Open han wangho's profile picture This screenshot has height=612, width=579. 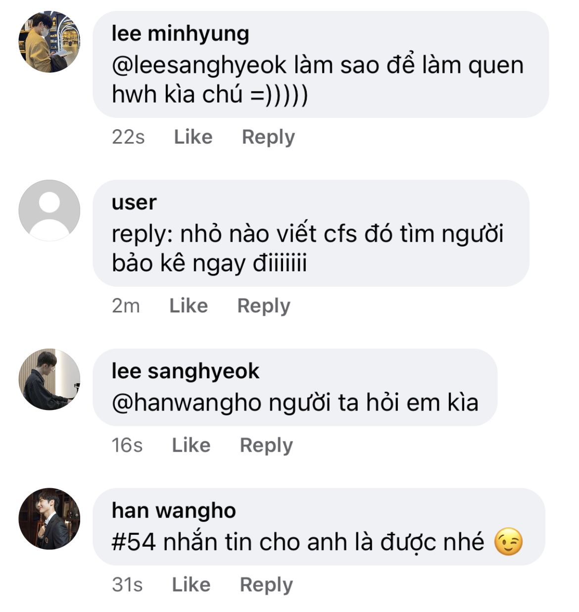[x=49, y=519]
